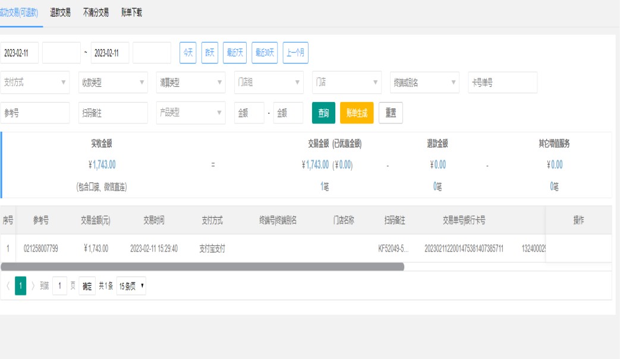Open the 收款类型 dropdown
The height and width of the screenshot is (359, 620).
pos(113,82)
